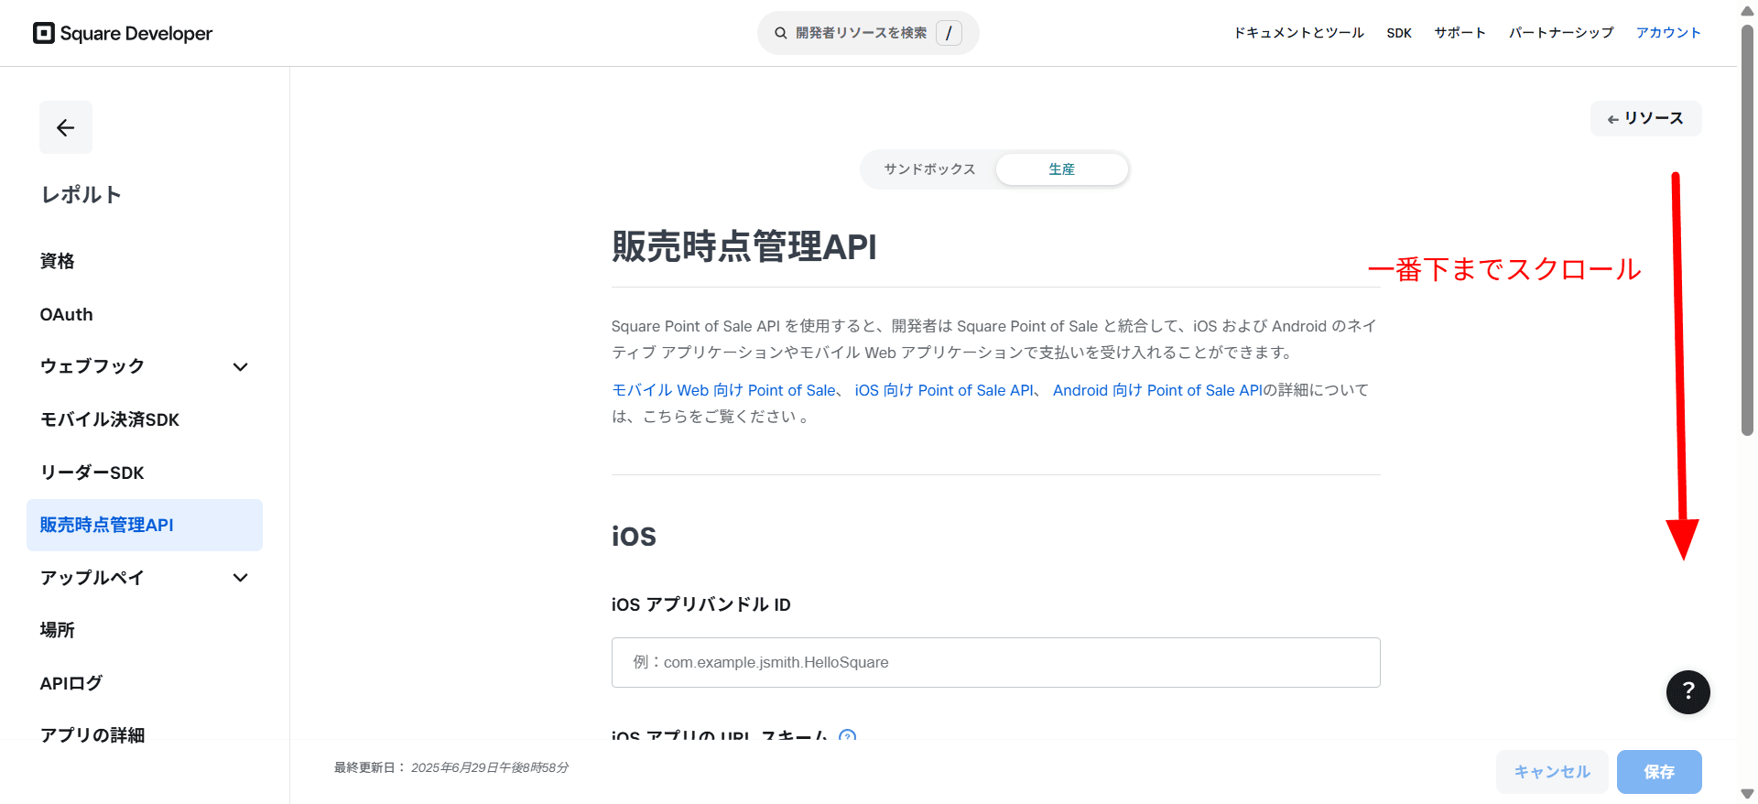Screen dimensions: 1758x804
Task: Click the レポルト app name heading
Action: (x=81, y=194)
